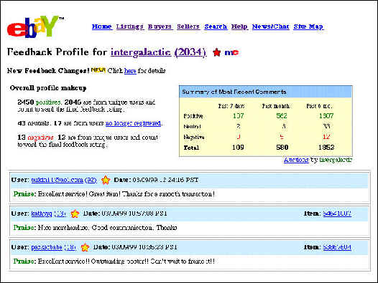The height and width of the screenshot is (283, 378).
Task: Open the 'me' page icon
Action: (x=231, y=52)
